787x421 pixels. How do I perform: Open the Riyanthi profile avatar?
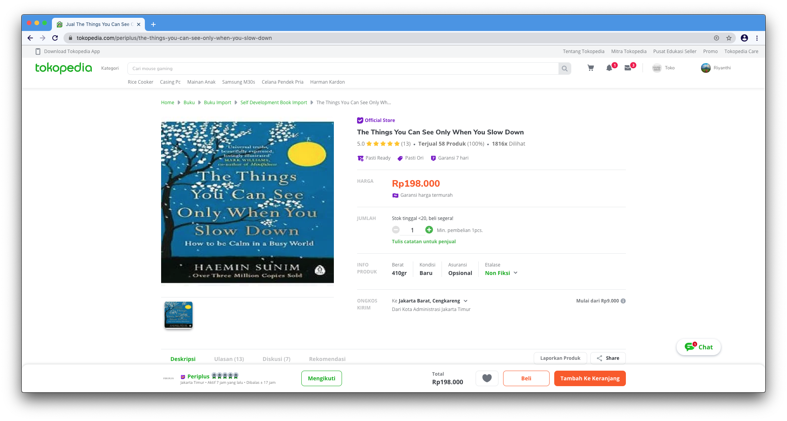point(706,68)
